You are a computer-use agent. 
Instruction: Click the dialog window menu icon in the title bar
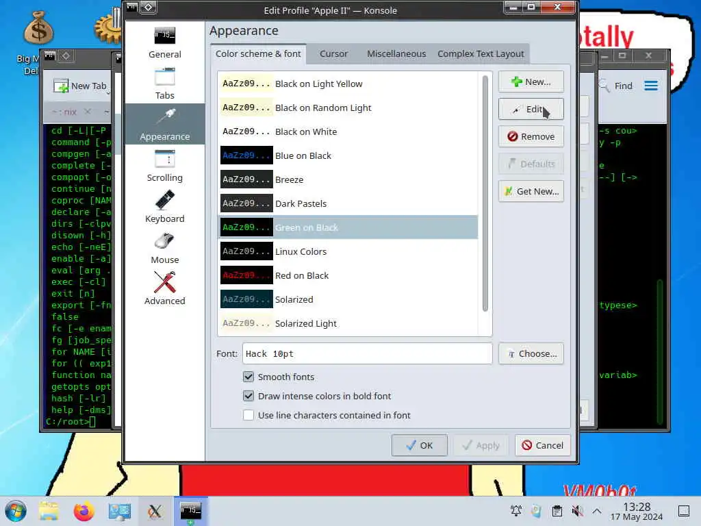click(x=132, y=7)
